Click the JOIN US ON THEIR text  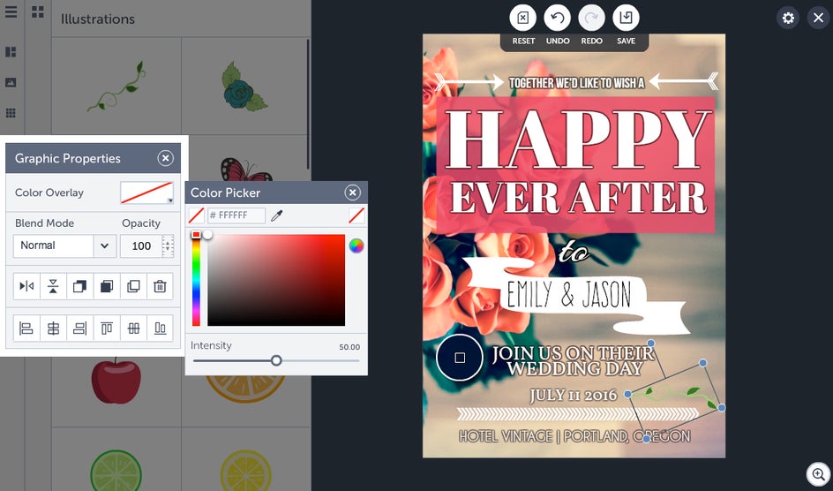(x=573, y=353)
